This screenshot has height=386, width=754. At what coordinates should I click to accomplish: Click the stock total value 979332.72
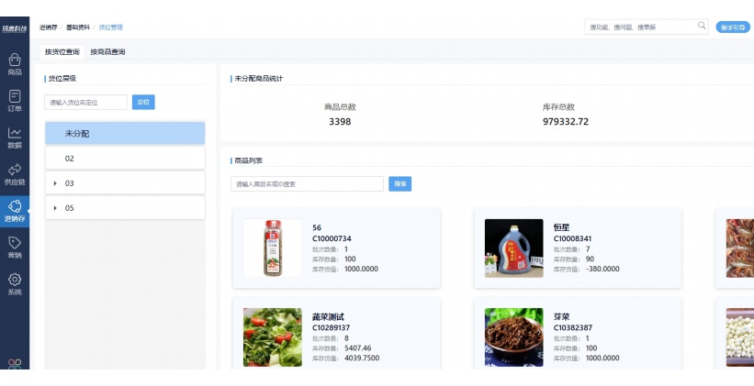[x=566, y=121]
